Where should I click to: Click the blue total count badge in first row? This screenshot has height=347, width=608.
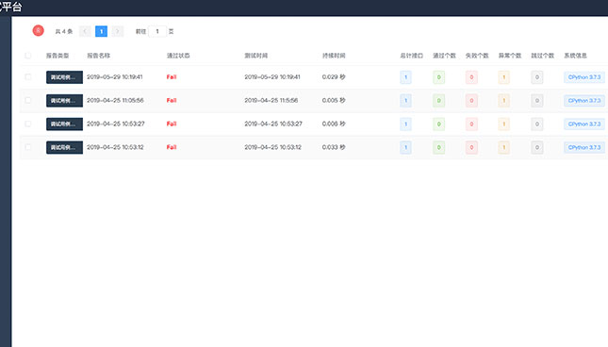pyautogui.click(x=405, y=77)
